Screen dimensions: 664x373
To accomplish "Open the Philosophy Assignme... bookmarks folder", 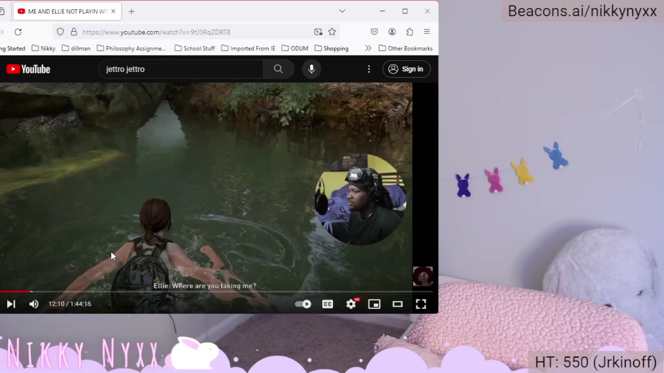I will [x=131, y=48].
